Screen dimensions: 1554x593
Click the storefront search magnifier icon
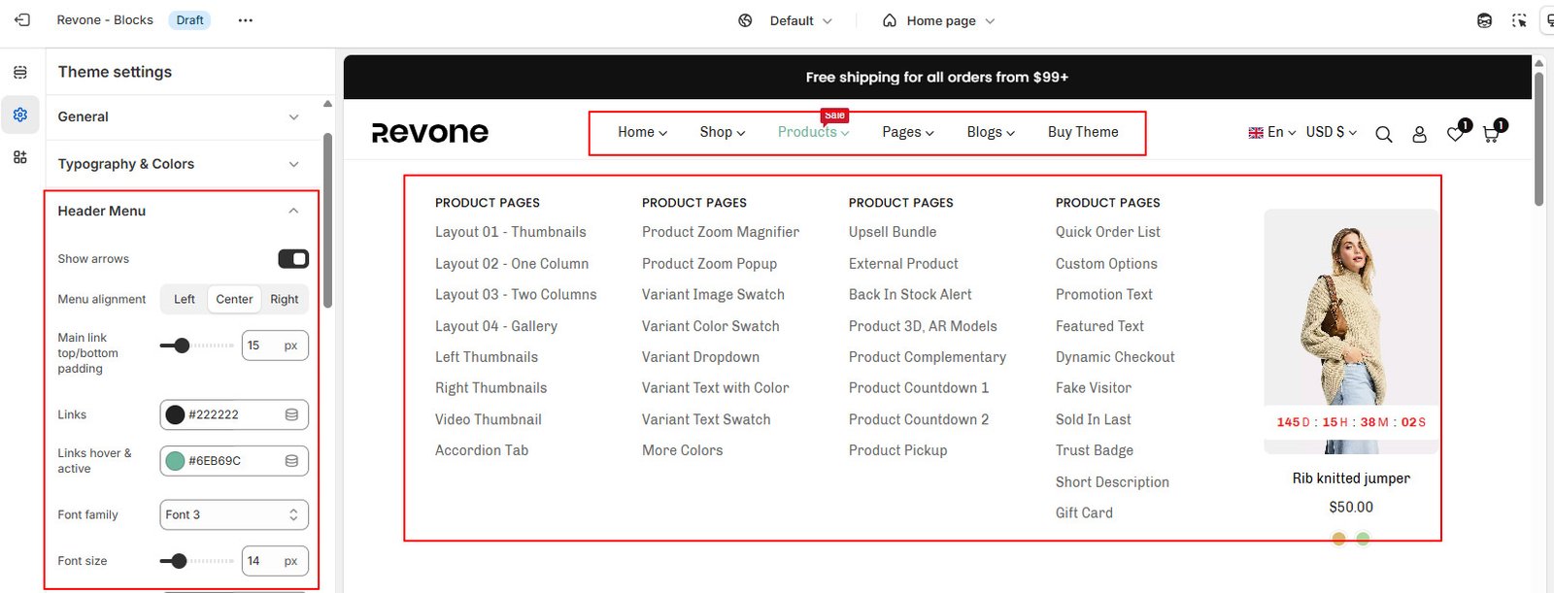1383,135
